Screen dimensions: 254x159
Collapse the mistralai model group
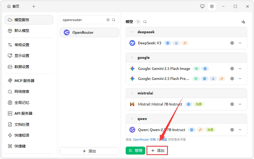pos(132,93)
